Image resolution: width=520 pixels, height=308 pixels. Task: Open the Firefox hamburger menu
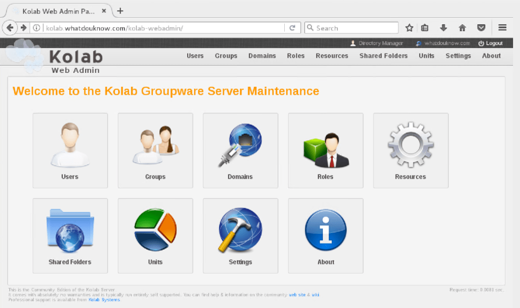pos(502,27)
